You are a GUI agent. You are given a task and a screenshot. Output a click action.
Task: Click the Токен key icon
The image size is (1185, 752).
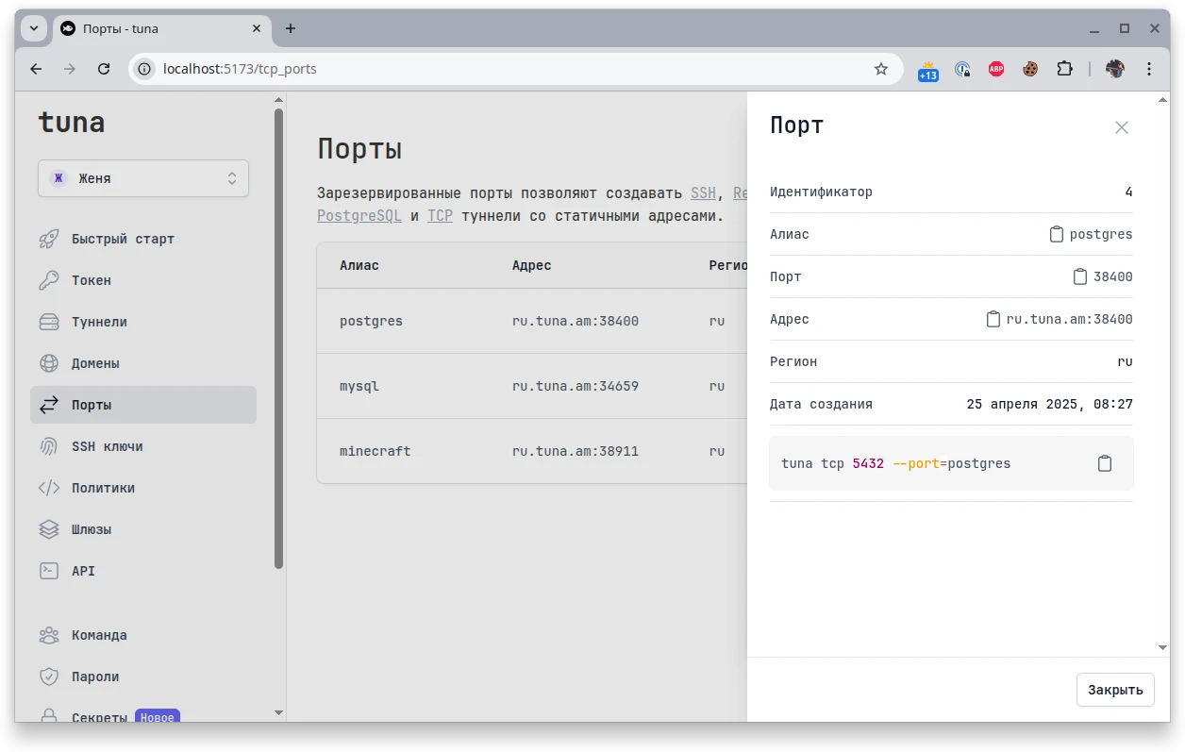pyautogui.click(x=49, y=280)
